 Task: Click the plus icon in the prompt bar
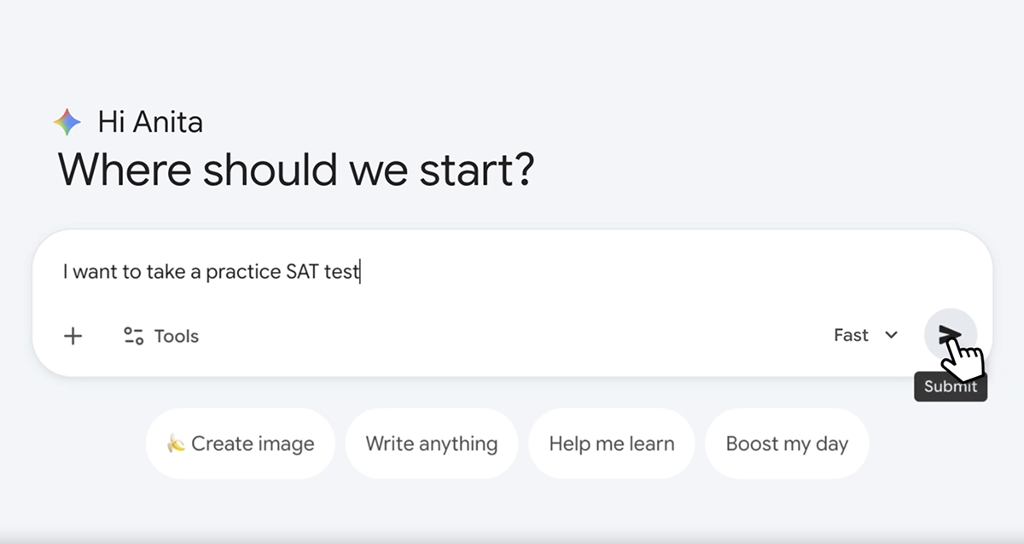73,335
